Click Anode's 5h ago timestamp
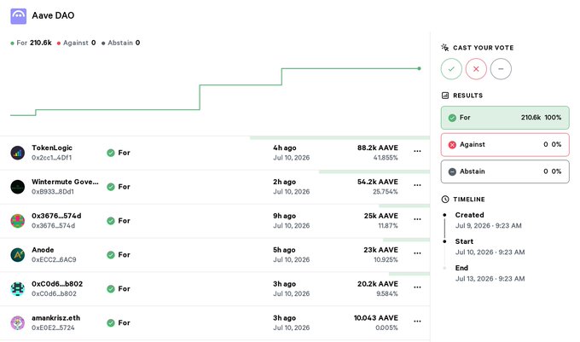Screen dimensions: 580x342 pyautogui.click(x=284, y=250)
